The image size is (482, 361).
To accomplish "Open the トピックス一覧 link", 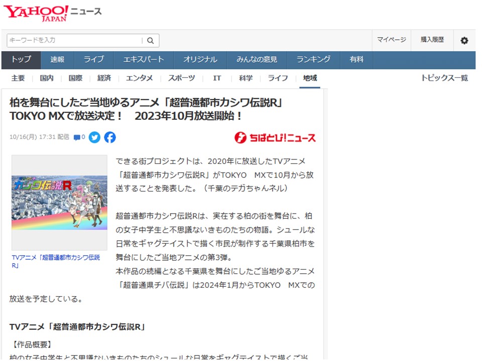I will tap(444, 78).
